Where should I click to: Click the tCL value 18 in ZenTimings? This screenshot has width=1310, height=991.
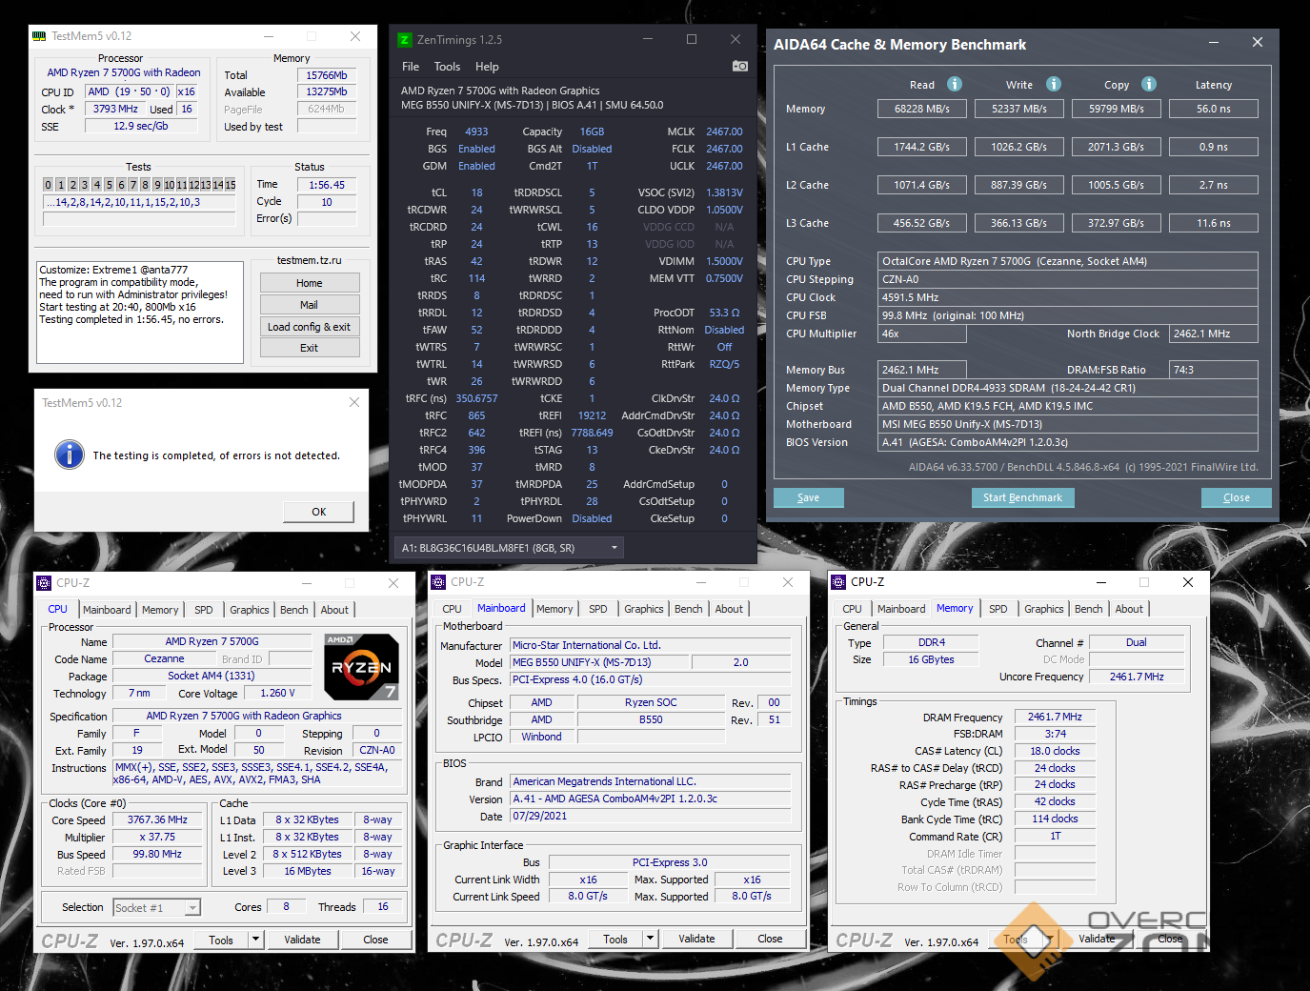point(476,192)
